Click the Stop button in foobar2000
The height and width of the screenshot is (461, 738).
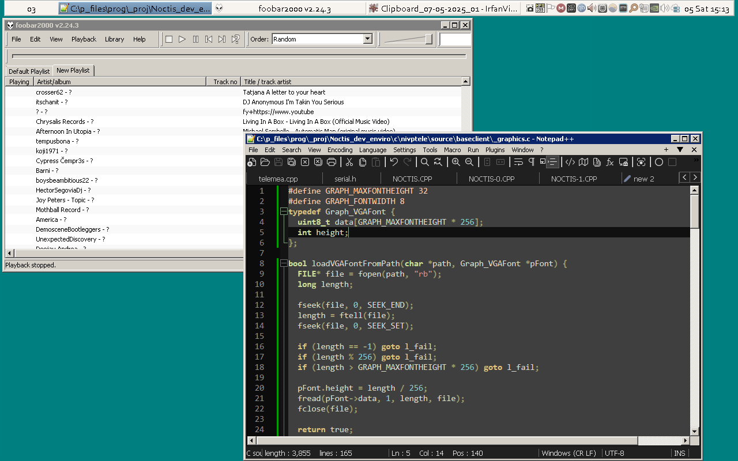[x=169, y=39]
